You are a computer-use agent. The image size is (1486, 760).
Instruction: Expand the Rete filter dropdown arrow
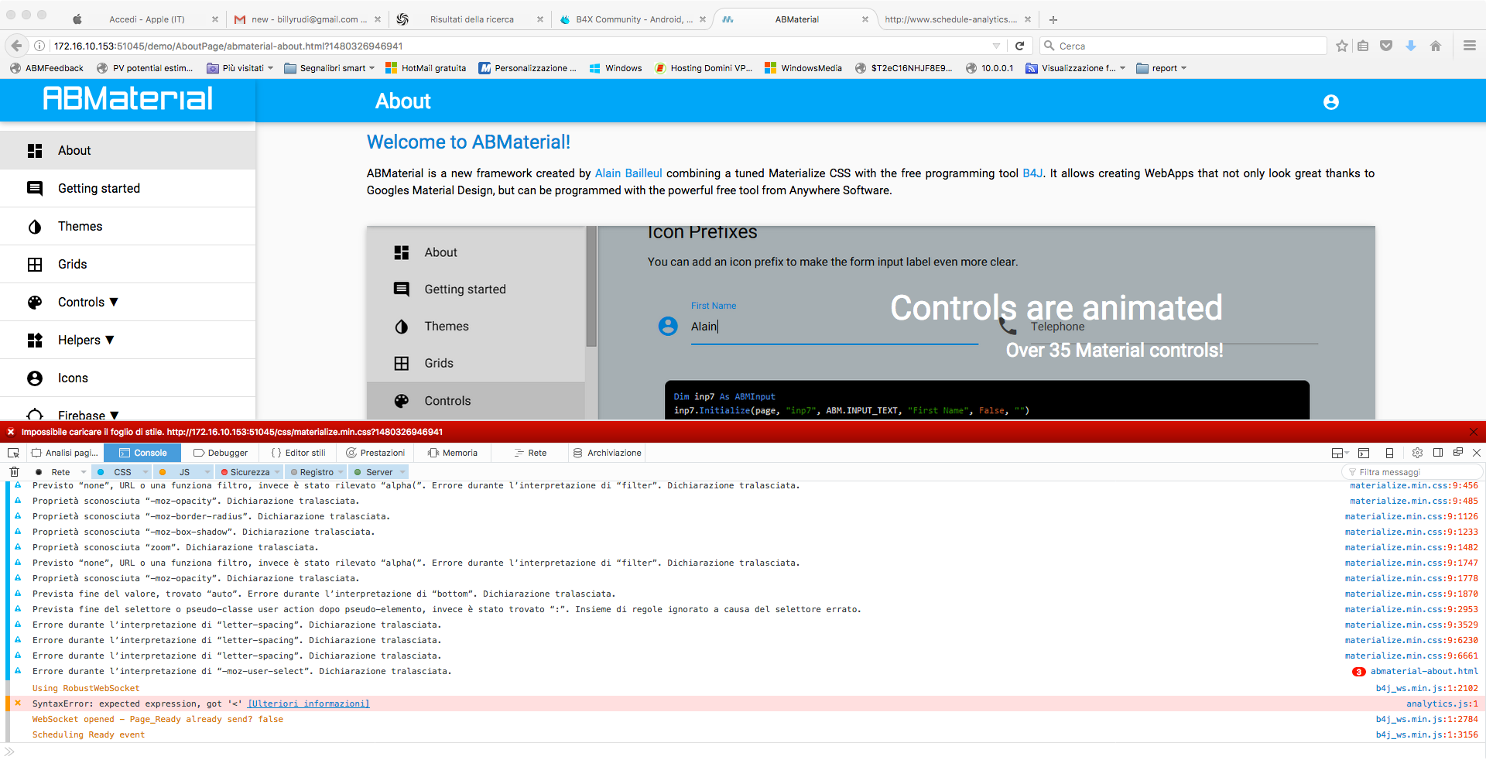tap(84, 472)
